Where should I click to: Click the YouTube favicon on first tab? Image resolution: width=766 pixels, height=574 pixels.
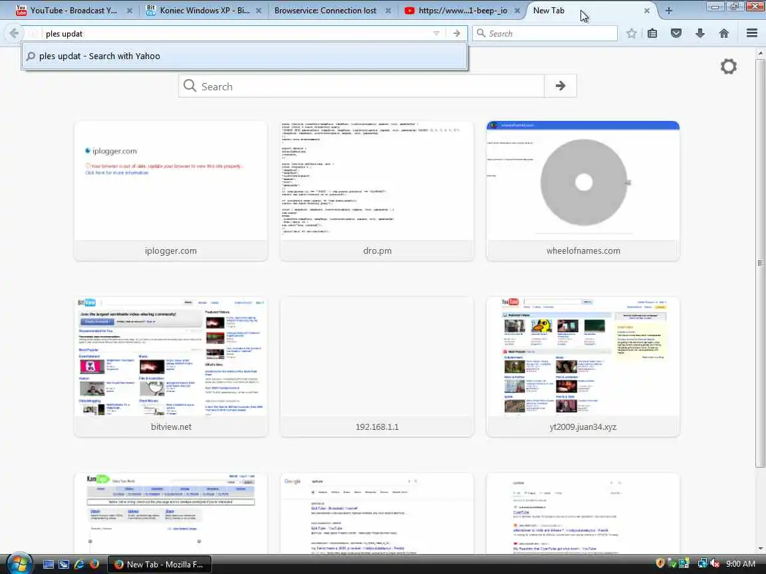coord(21,10)
